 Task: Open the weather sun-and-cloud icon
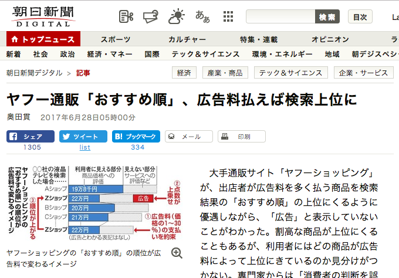click(x=177, y=16)
